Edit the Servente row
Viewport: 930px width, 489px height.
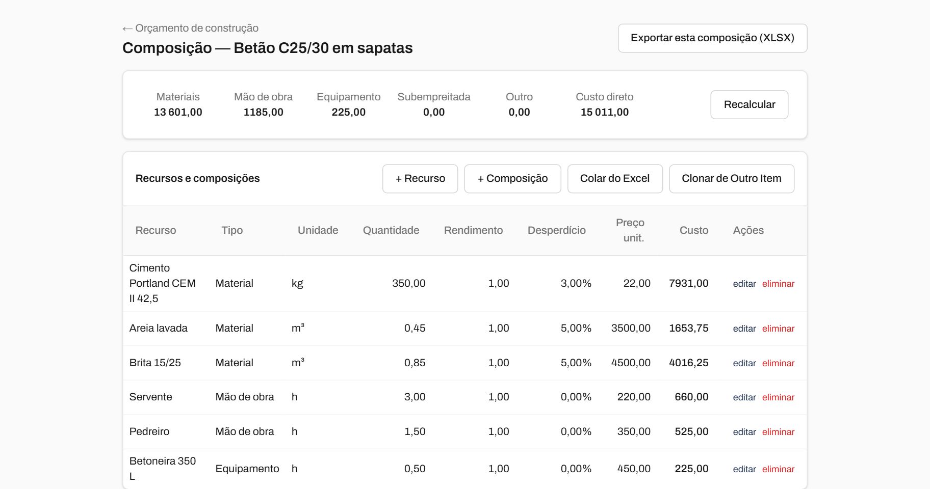pos(744,397)
